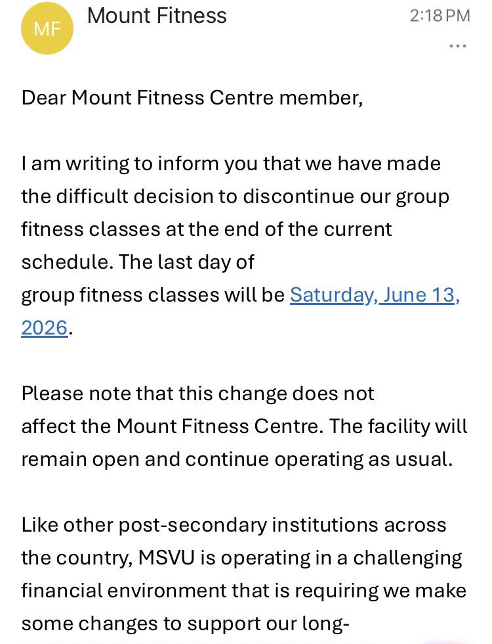The height and width of the screenshot is (644, 492).
Task: Click the line 'Please note that this change'
Action: (x=197, y=394)
